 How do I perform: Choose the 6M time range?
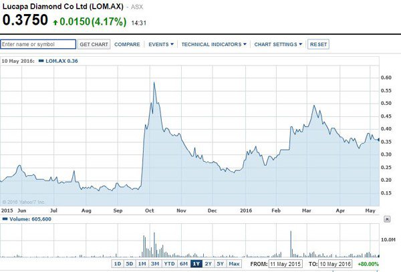184,263
